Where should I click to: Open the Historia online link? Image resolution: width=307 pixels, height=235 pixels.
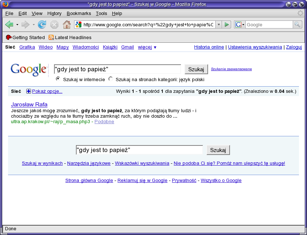point(209,47)
